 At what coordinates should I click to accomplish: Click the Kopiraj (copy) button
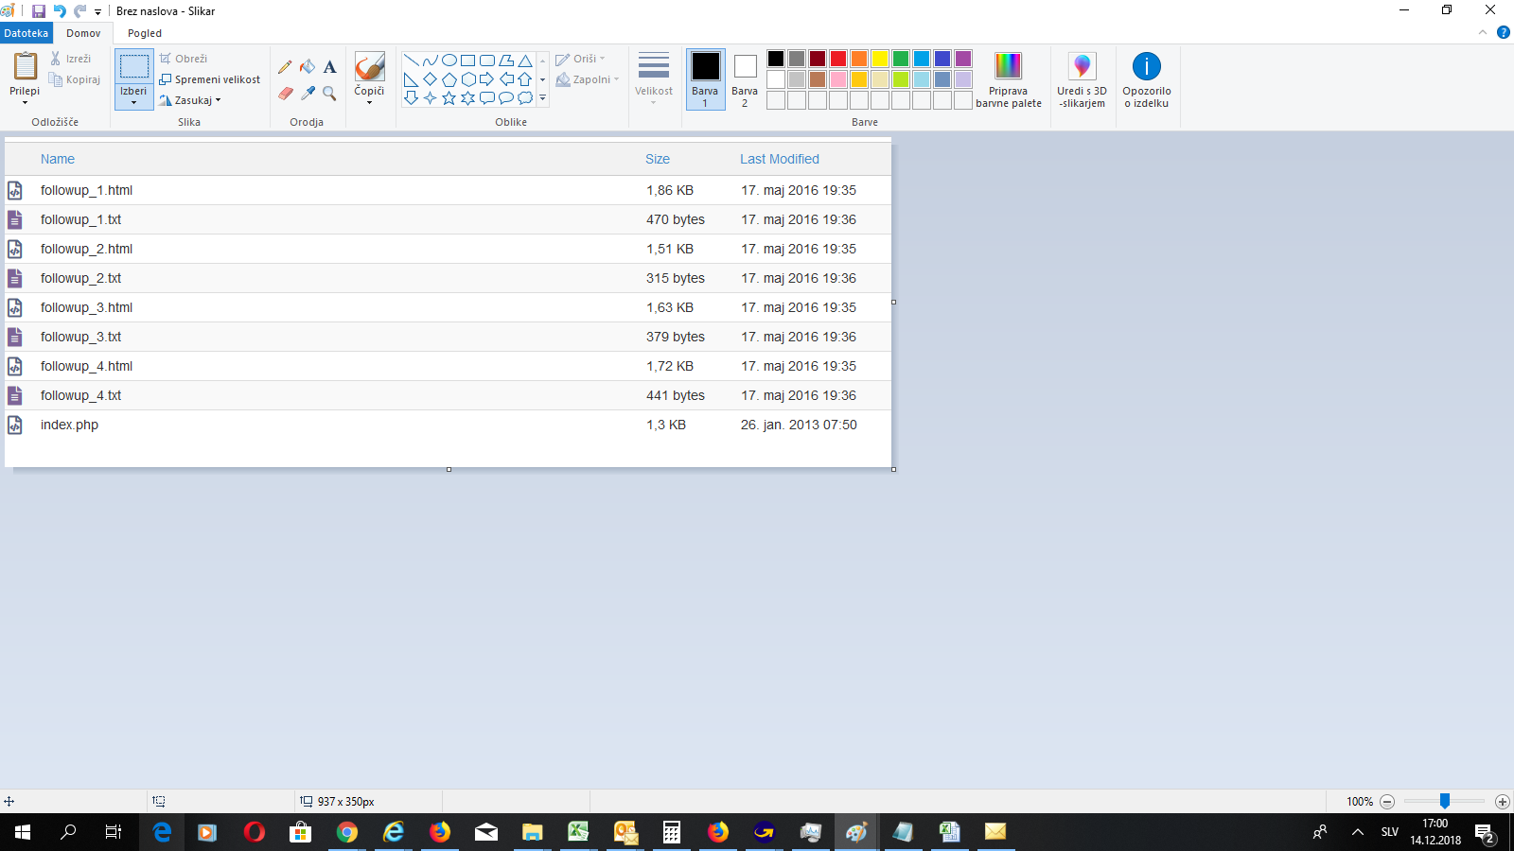(75, 79)
